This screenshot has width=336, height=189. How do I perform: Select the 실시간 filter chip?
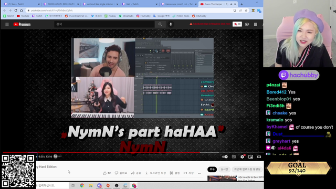(224, 169)
